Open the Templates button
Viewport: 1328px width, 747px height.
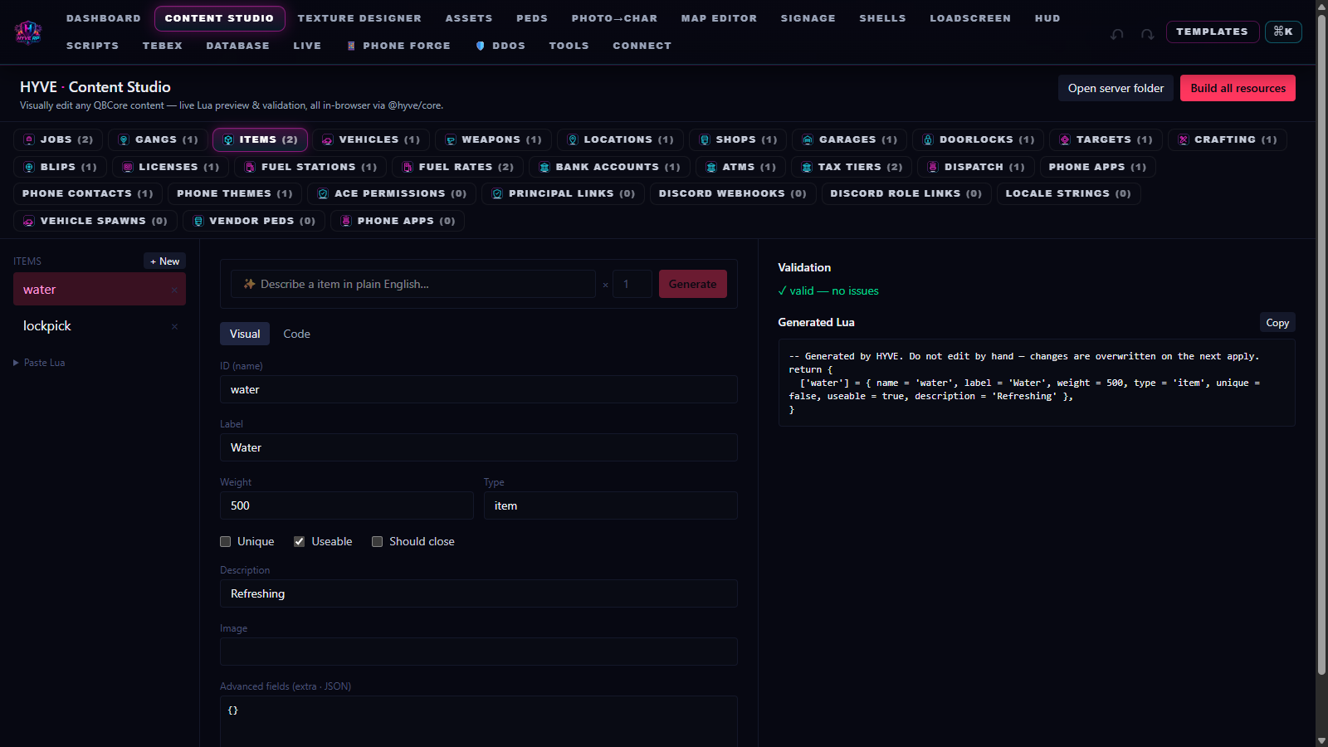coord(1212,32)
